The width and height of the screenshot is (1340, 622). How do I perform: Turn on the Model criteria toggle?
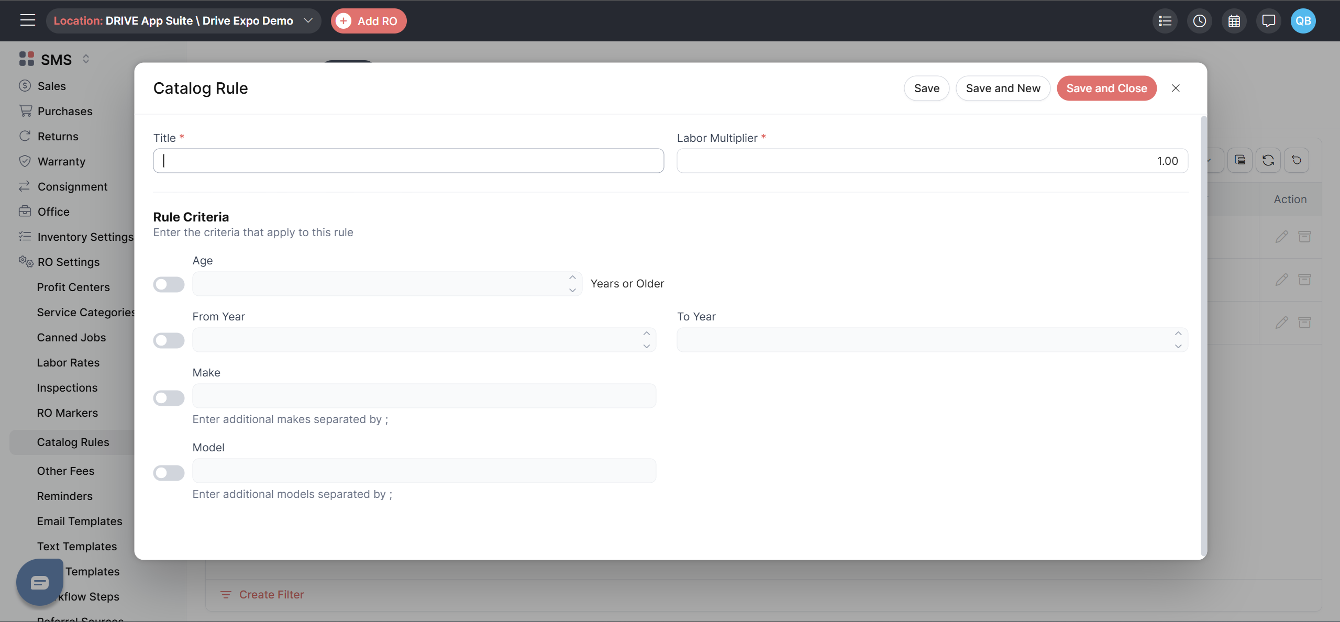(x=169, y=473)
